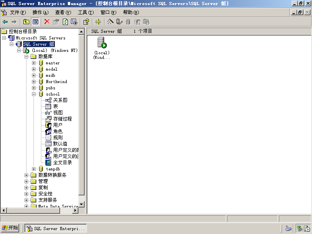Click the Register Server toolbar icon
The width and height of the screenshot is (312, 234).
click(x=119, y=22)
